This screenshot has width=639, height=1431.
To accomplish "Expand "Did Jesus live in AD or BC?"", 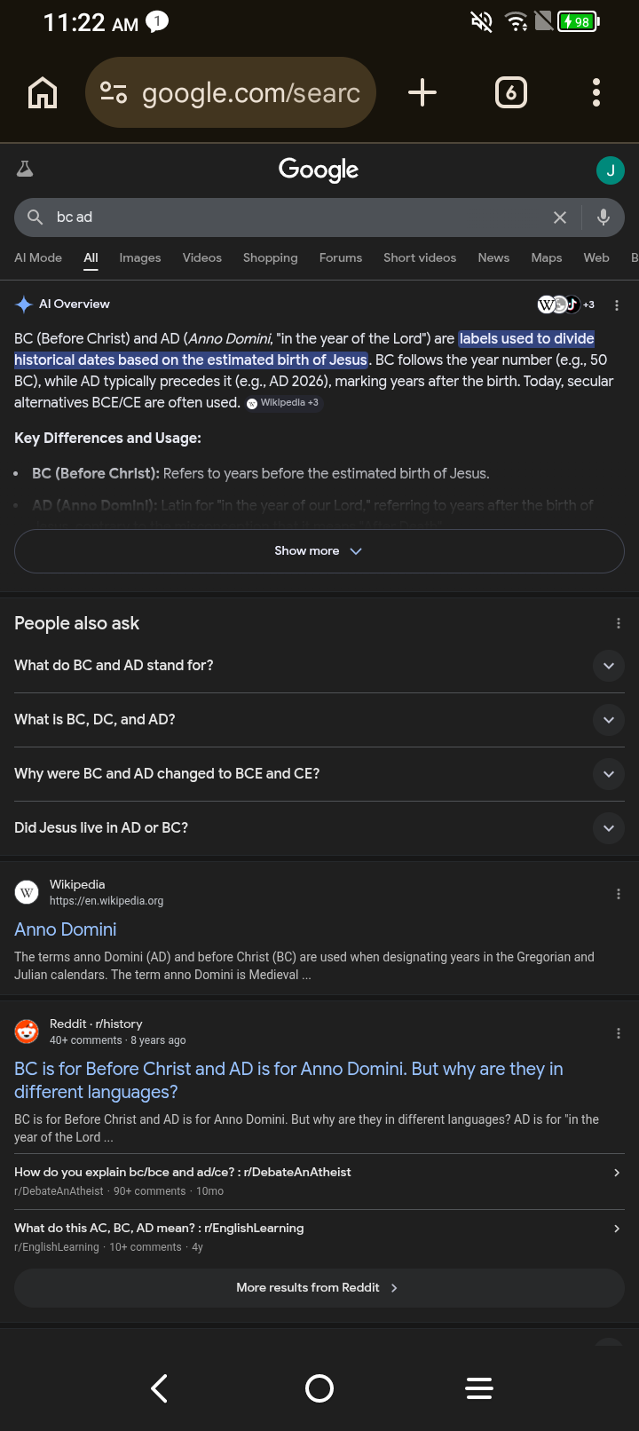I will 608,828.
